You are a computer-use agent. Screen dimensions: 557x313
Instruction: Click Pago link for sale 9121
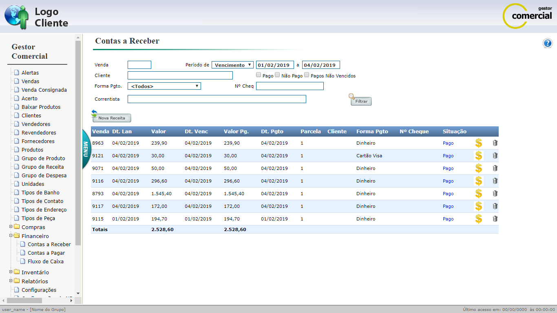(x=448, y=156)
